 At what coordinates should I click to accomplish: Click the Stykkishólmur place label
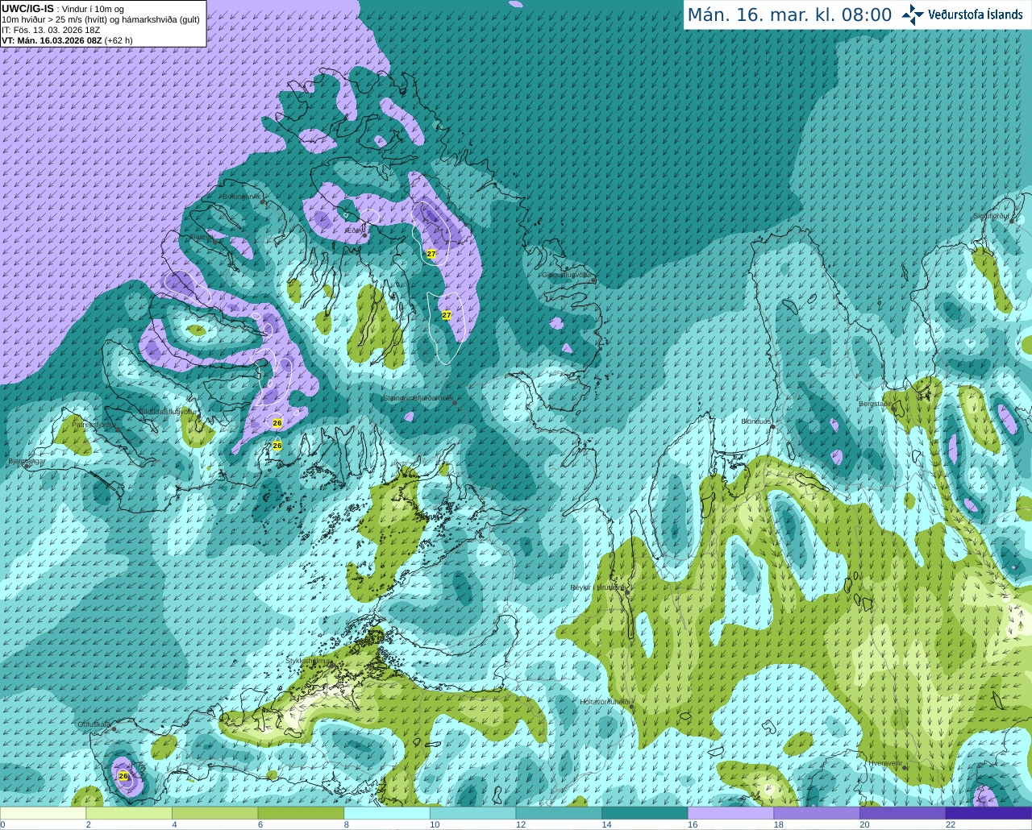[309, 661]
